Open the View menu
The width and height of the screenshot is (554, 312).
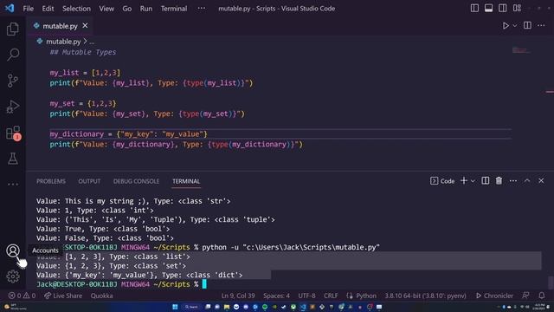(x=106, y=9)
